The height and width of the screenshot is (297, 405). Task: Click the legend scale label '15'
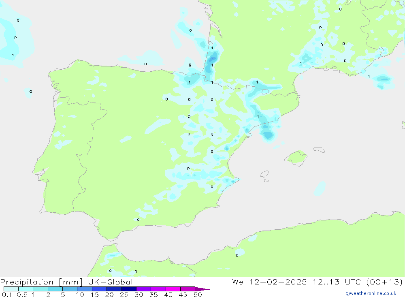tap(95, 295)
